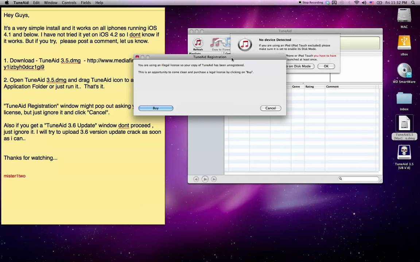Click the display icon beside the globe icon

coord(334,3)
